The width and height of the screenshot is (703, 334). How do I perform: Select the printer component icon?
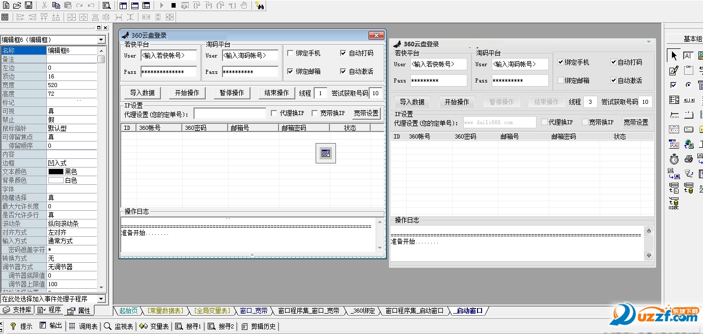coord(688,159)
